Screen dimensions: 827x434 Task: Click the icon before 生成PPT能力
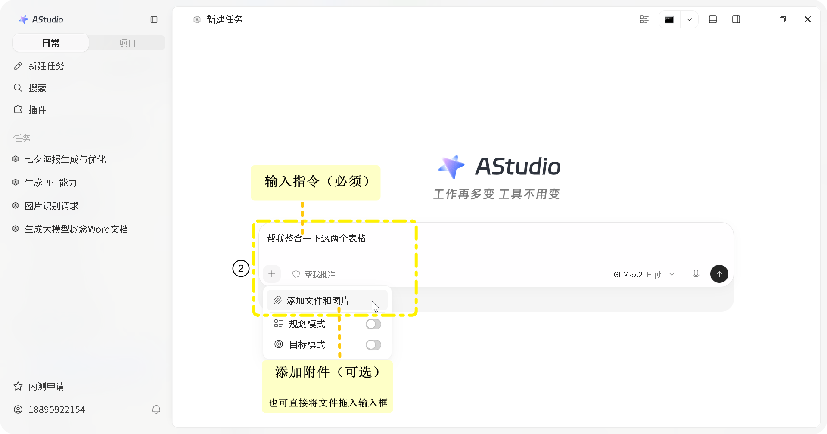16,183
